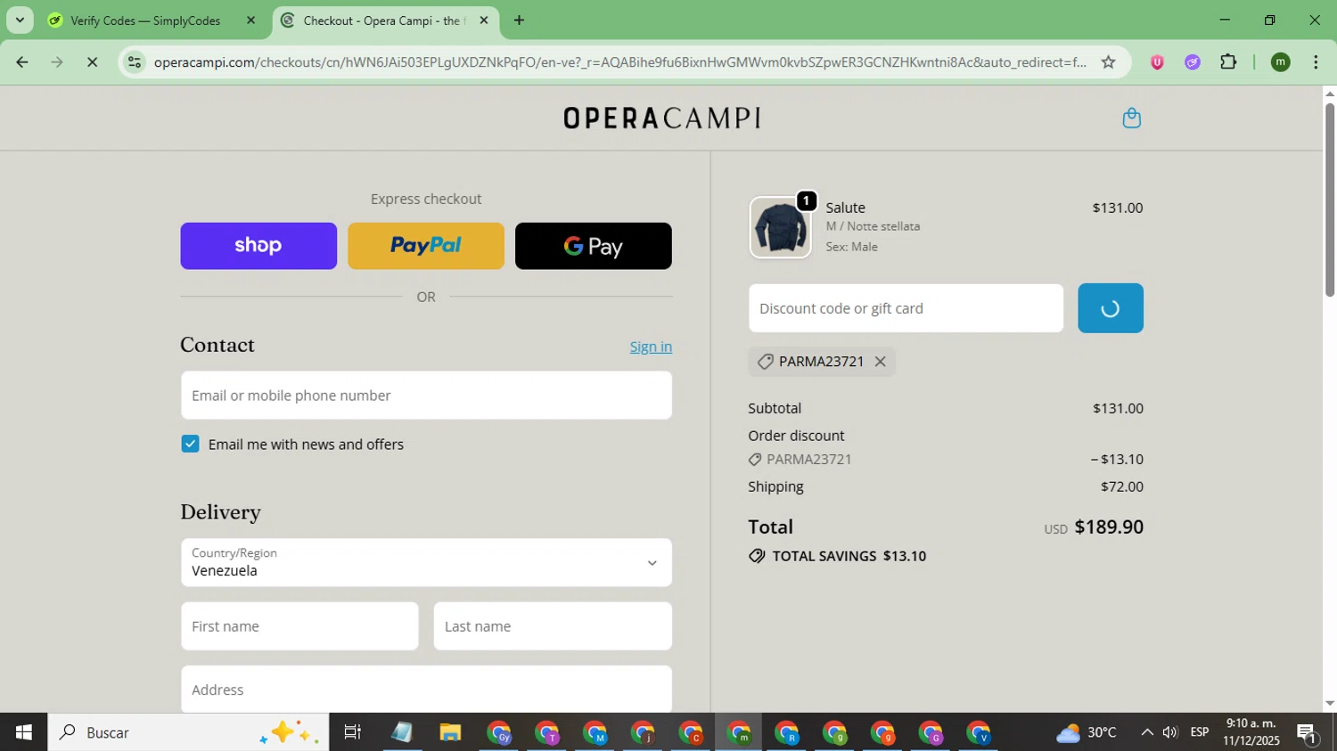This screenshot has height=751, width=1337.
Task: Open the Chrome three-dot menu
Action: pos(1316,62)
